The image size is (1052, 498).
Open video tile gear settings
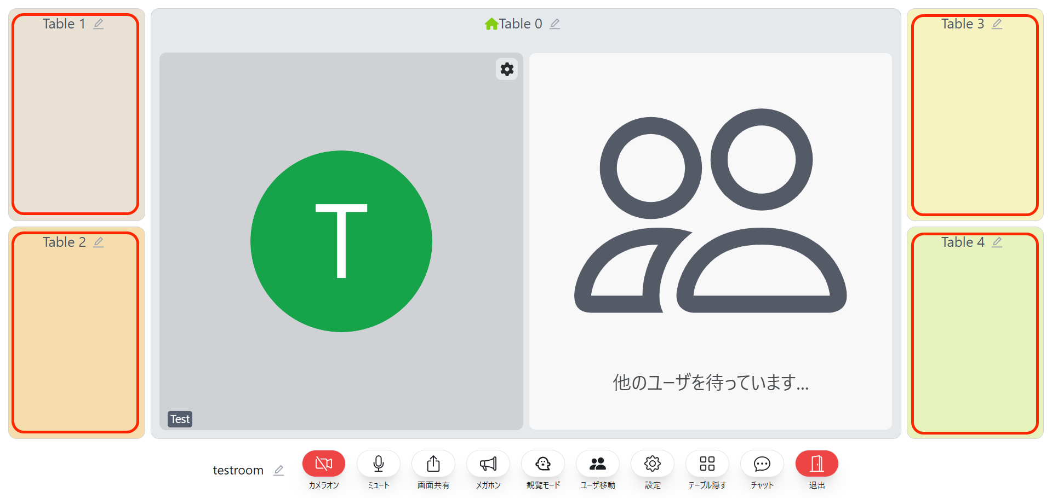coord(507,69)
